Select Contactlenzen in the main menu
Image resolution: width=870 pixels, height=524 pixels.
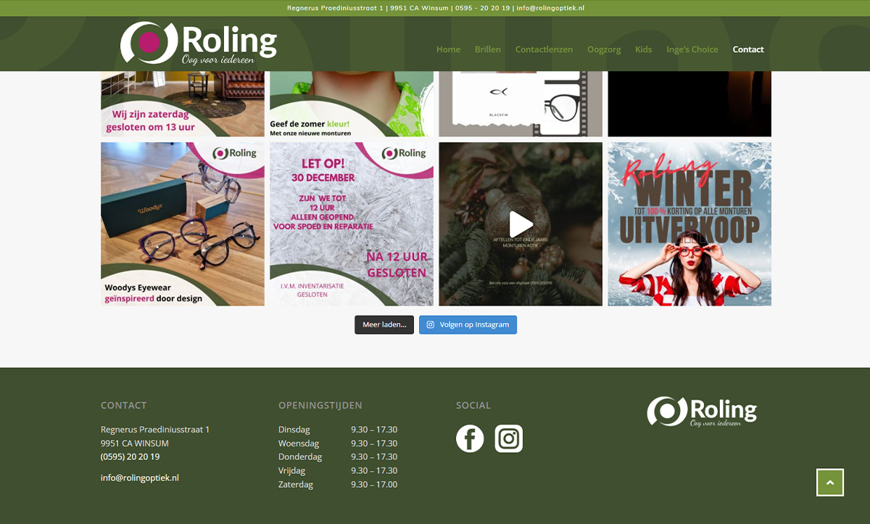point(544,49)
